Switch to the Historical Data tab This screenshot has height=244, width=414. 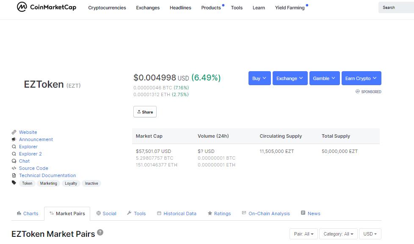[x=177, y=213]
